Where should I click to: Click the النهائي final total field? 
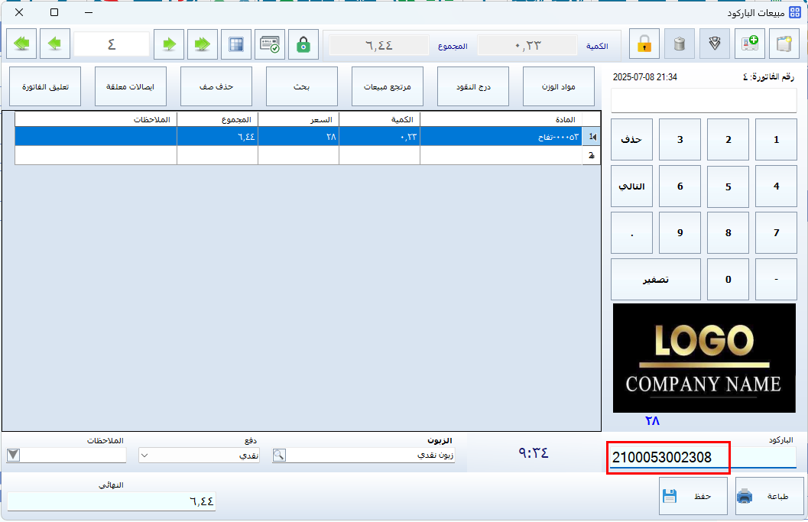(x=112, y=501)
